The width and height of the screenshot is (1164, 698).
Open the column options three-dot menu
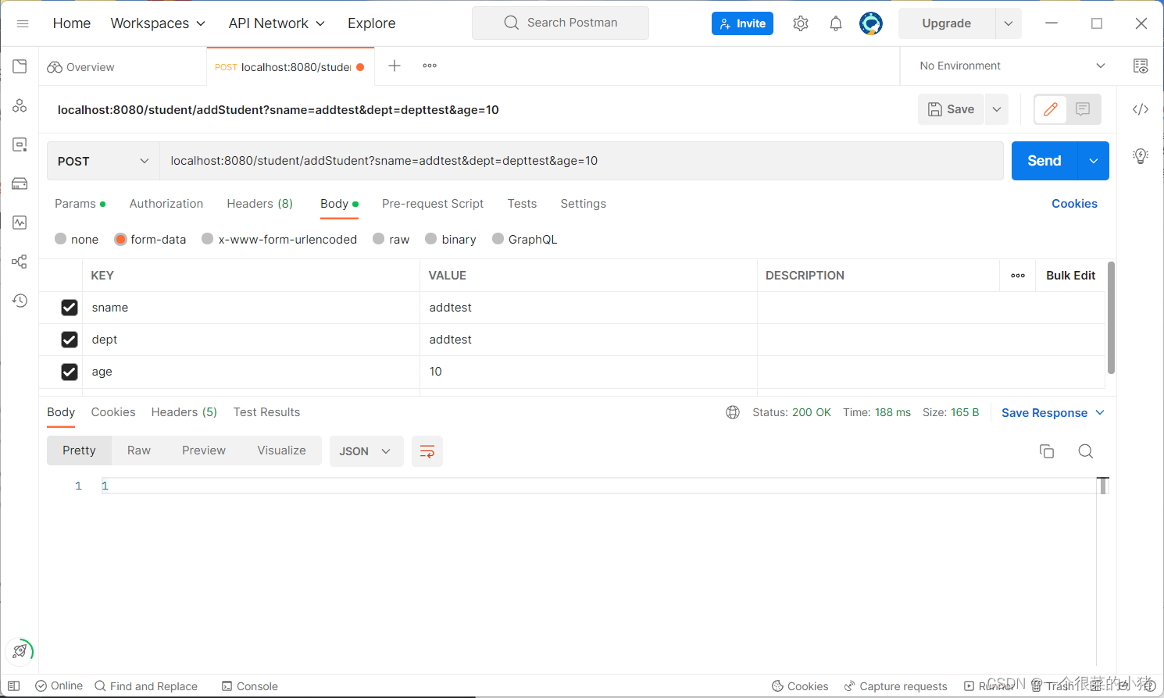click(x=1018, y=276)
